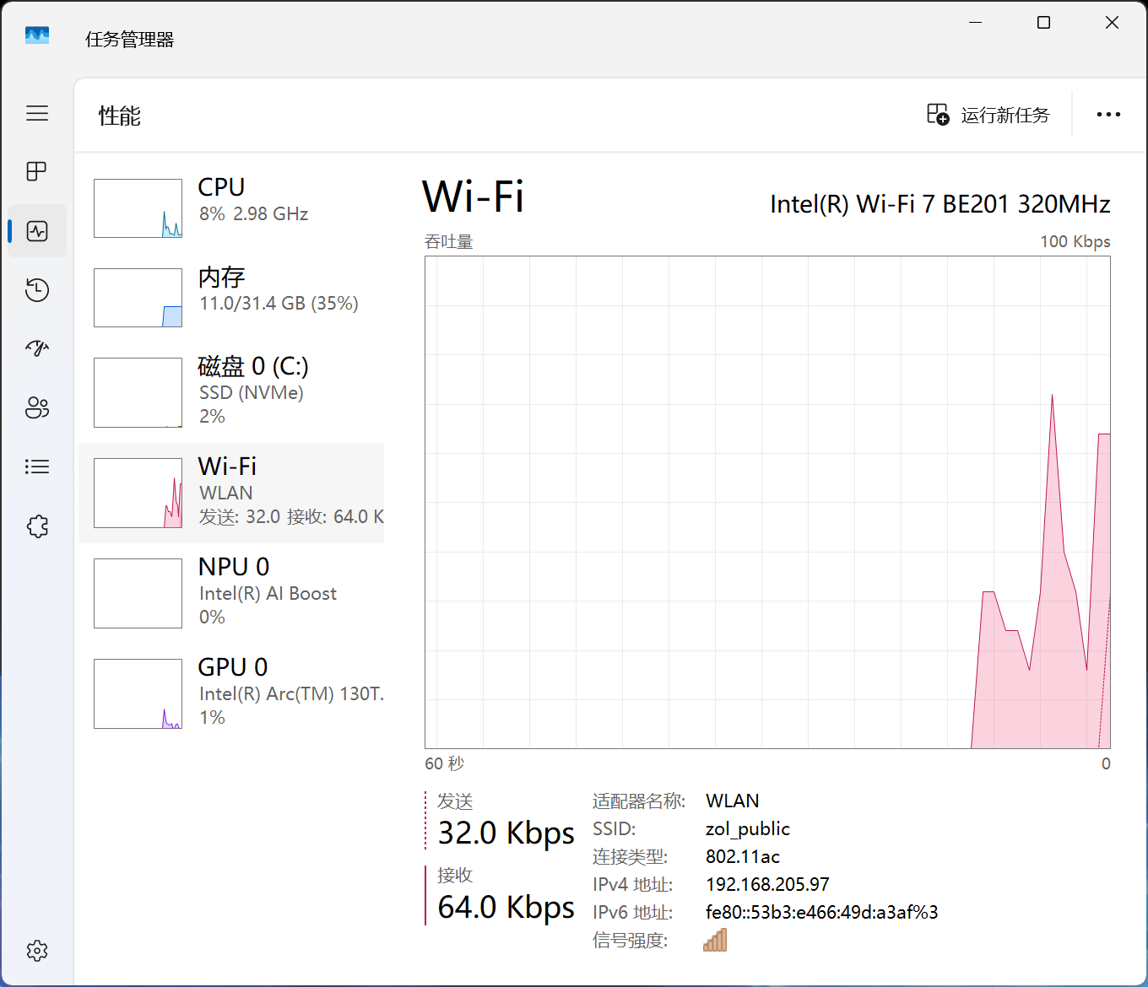Screen dimensions: 1148x987
Task: Click the Task Manager app icon in titlebar
Action: pos(36,35)
